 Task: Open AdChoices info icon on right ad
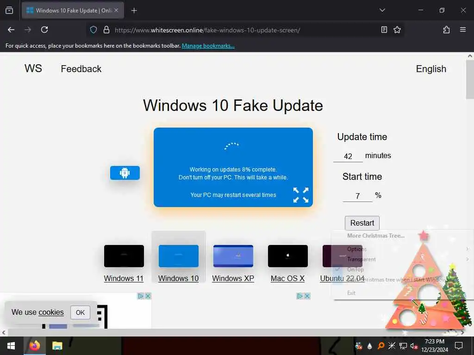(300, 296)
